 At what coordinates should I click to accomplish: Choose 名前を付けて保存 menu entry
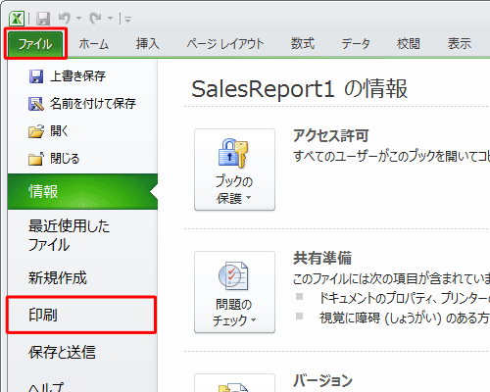pyautogui.click(x=82, y=104)
